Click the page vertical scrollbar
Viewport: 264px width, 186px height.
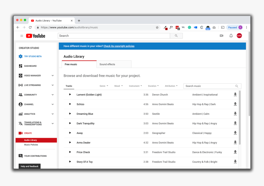pyautogui.click(x=249, y=74)
